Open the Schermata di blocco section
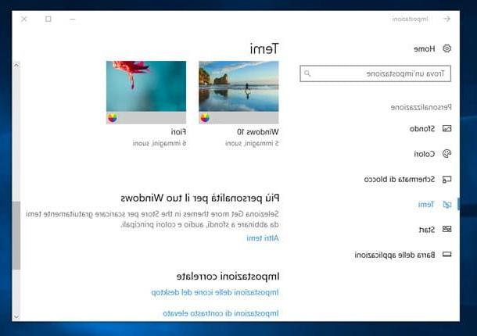Screen dimensions: 477x336 [400, 179]
